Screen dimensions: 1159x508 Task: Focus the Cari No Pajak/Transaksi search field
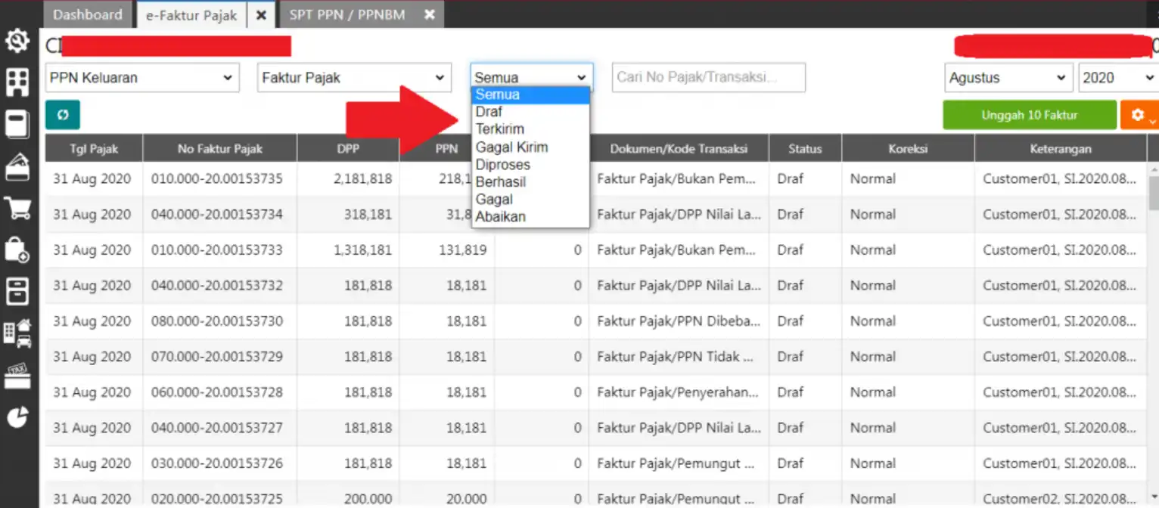point(709,78)
